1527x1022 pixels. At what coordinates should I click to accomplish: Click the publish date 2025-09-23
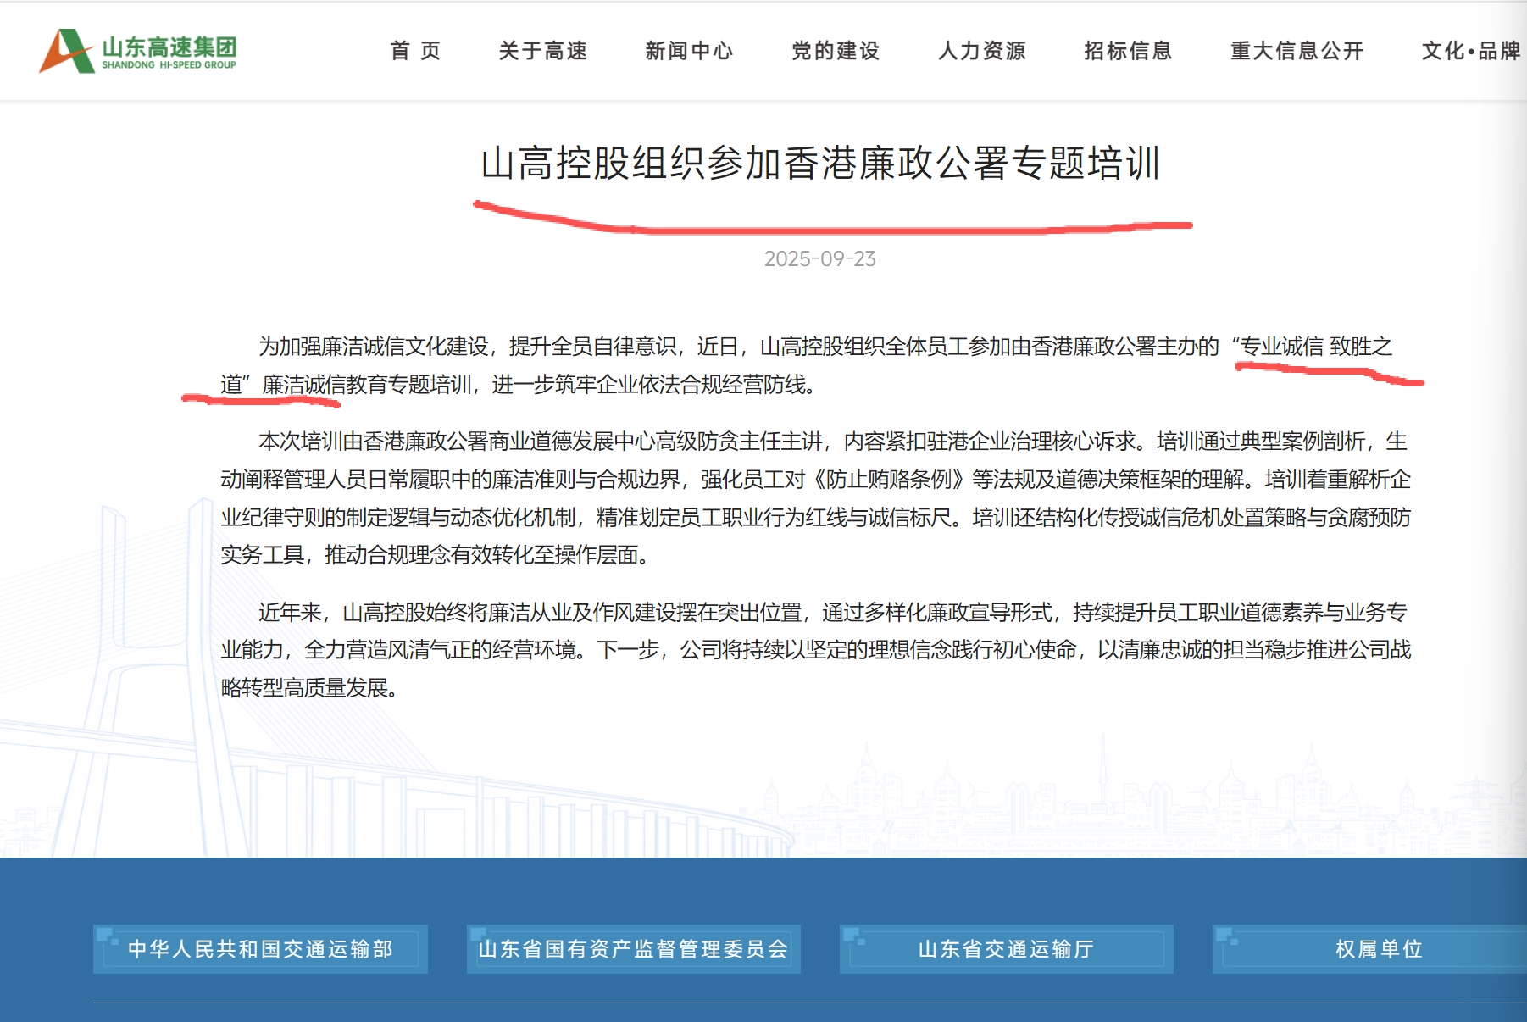pos(820,258)
